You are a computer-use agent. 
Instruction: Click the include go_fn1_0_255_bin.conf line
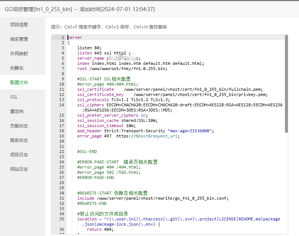(x=153, y=198)
